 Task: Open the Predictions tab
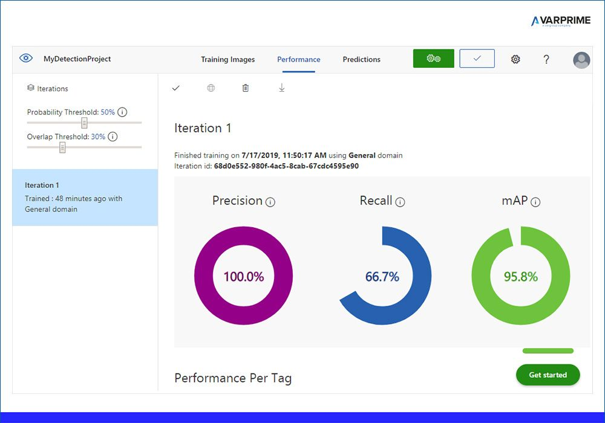(x=362, y=59)
